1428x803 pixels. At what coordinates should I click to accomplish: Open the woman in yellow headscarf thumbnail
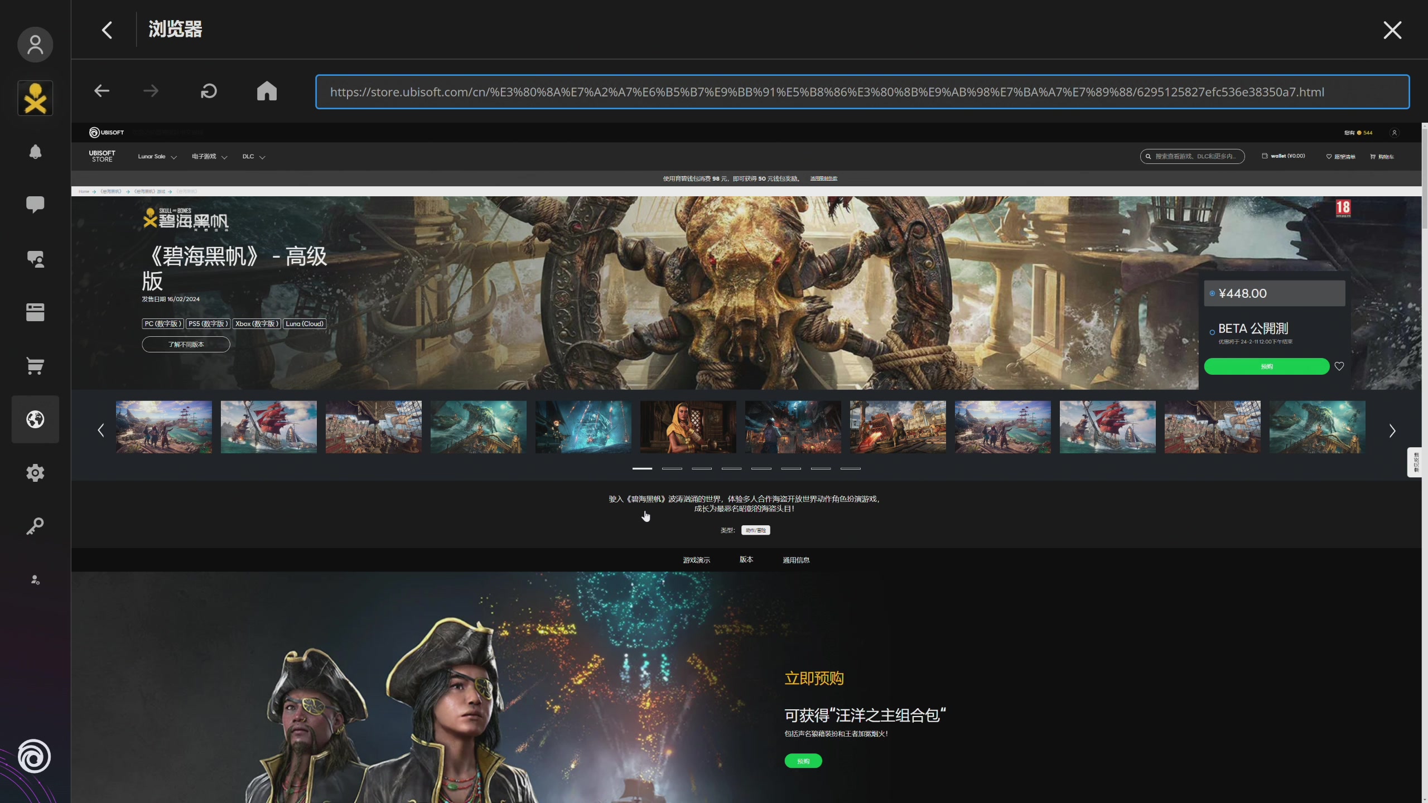pyautogui.click(x=688, y=427)
